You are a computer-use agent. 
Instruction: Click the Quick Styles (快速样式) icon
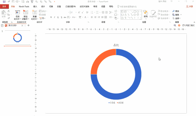click(x=153, y=14)
